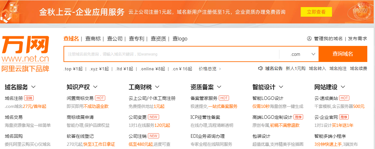Click the .cn ¥16起 price link

click(x=182, y=69)
